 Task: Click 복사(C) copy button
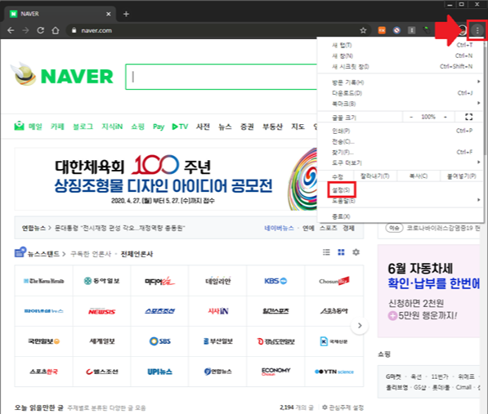coord(419,176)
